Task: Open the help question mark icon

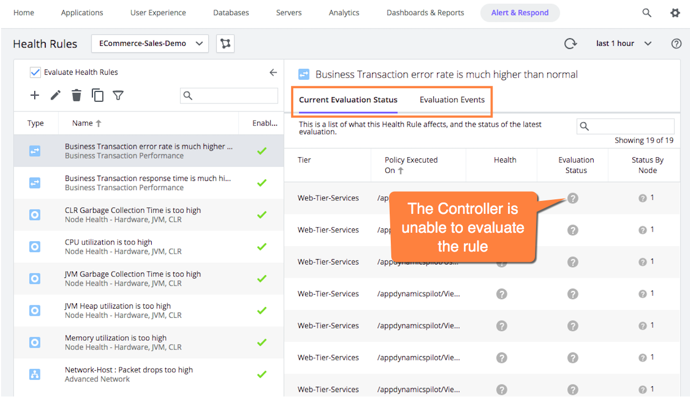Action: [677, 44]
